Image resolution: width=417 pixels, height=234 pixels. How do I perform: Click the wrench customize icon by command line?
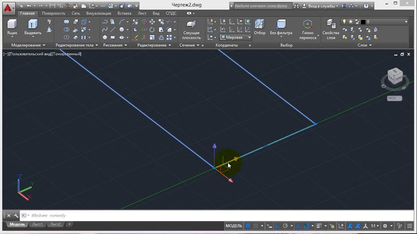pyautogui.click(x=16, y=215)
